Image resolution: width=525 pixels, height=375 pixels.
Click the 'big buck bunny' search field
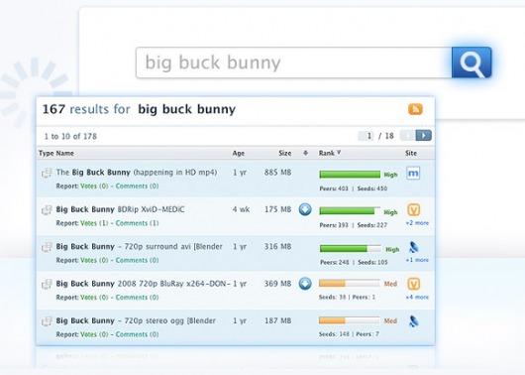(293, 62)
